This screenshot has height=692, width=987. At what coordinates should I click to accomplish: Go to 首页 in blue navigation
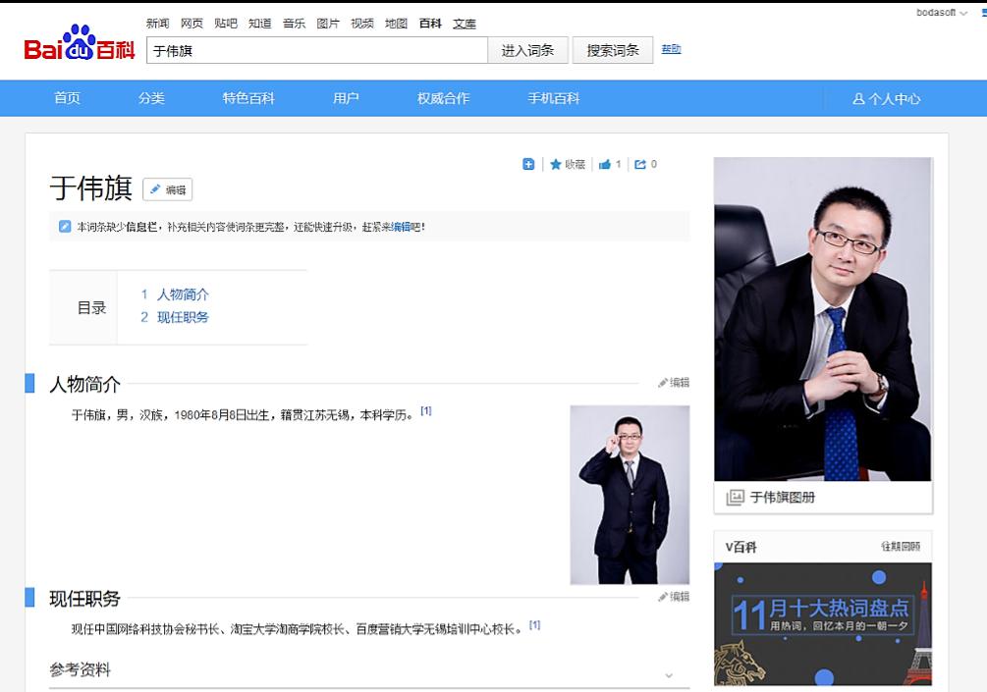tap(68, 98)
